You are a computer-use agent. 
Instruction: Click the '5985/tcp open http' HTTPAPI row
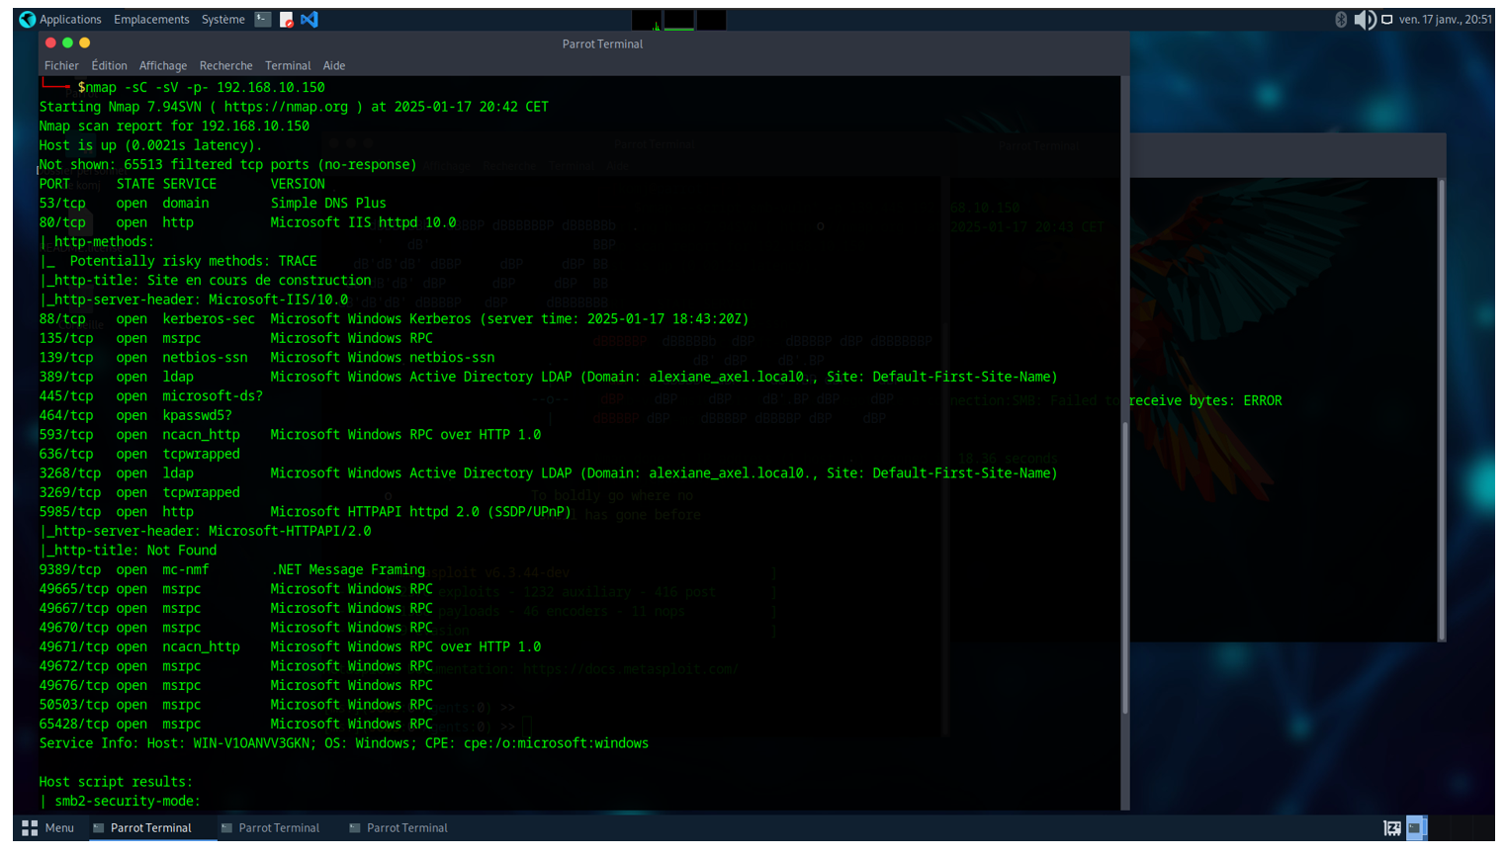click(x=306, y=511)
